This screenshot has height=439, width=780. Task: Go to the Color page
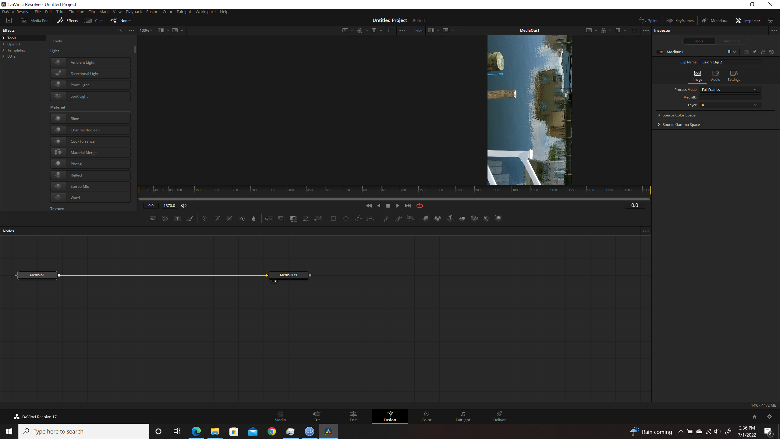click(x=426, y=416)
